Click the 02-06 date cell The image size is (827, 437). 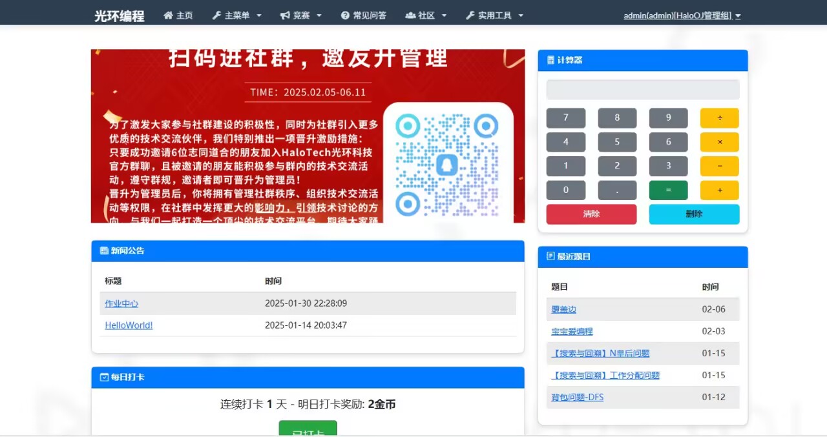click(714, 309)
